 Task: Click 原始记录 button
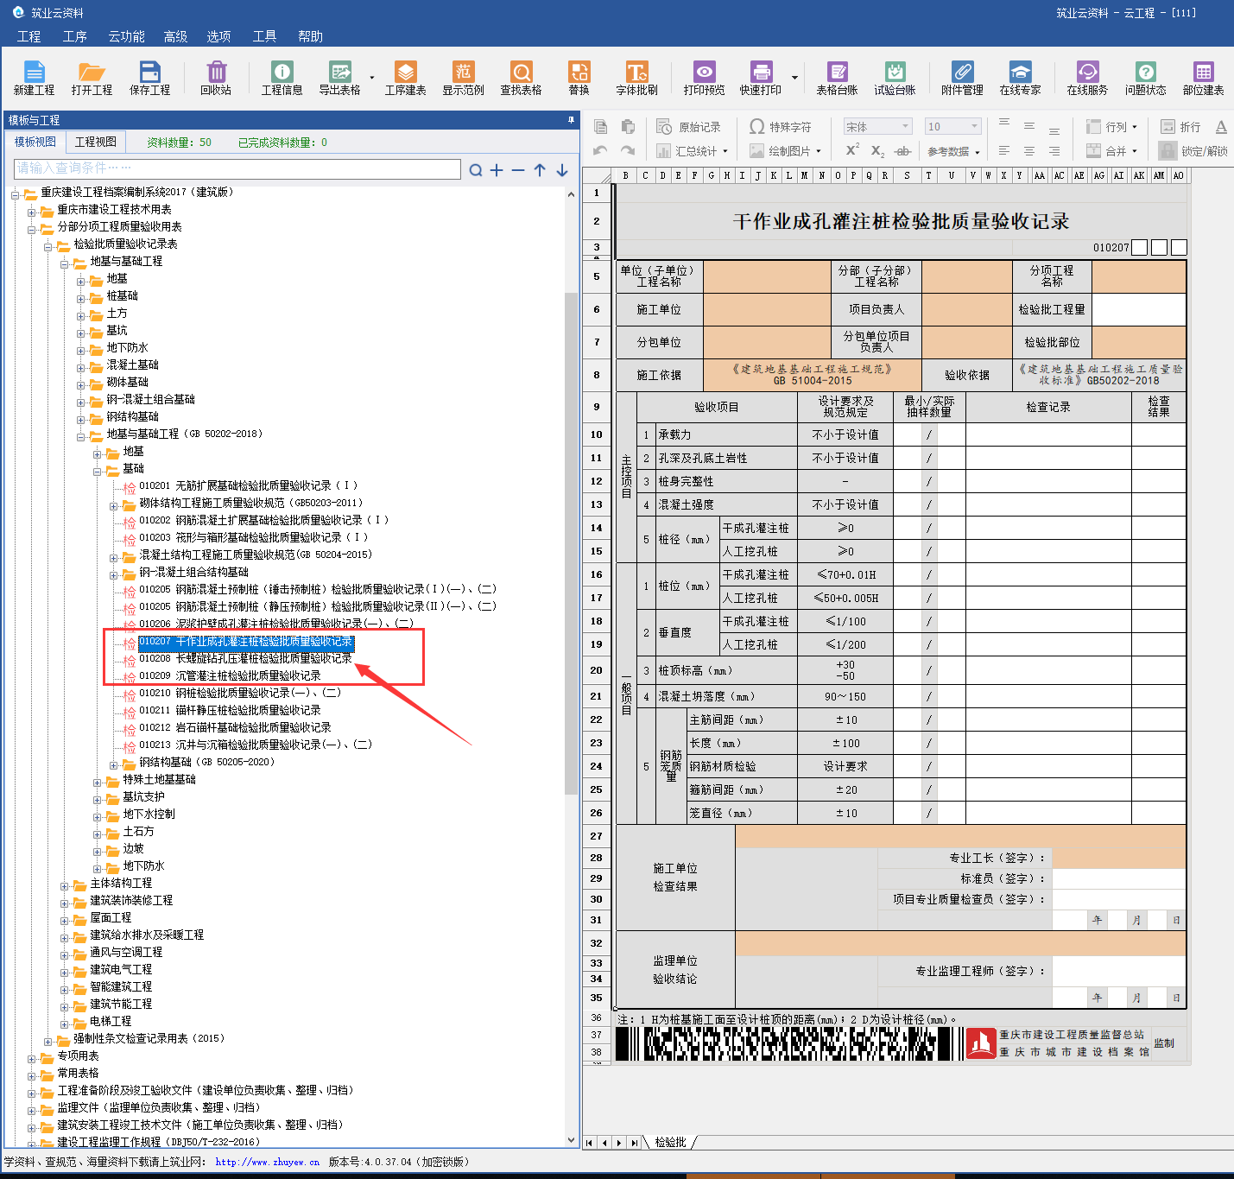(x=689, y=127)
